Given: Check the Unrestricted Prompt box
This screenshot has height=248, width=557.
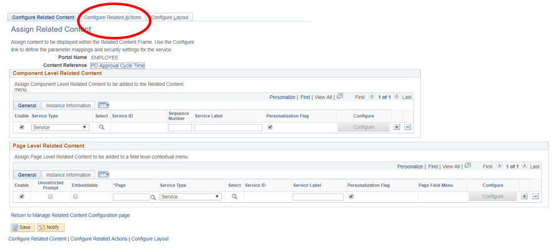Looking at the screenshot, I should (51, 197).
